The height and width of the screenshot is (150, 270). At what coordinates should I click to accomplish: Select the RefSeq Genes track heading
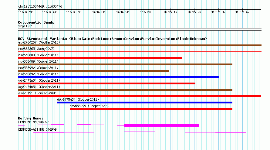[31, 119]
